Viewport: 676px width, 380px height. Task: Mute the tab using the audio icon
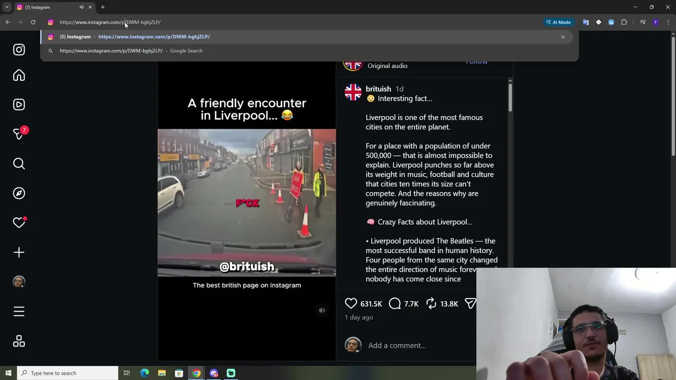tap(81, 7)
